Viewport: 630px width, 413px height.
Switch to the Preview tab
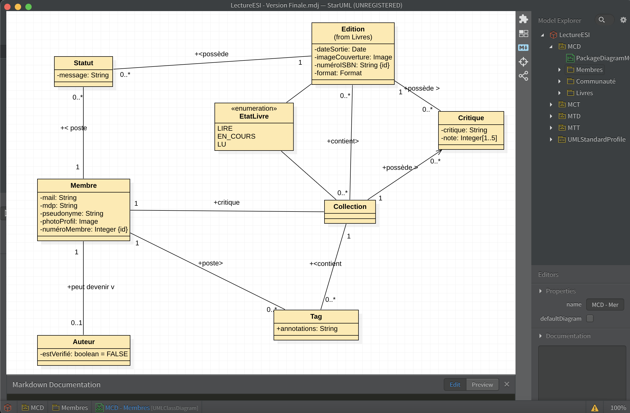482,384
